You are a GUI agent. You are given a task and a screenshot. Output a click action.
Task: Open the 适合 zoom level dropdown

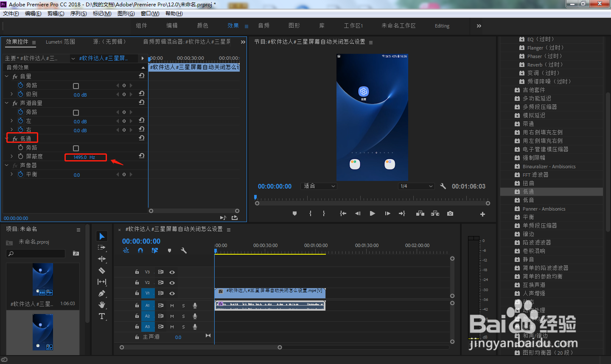[x=319, y=186]
